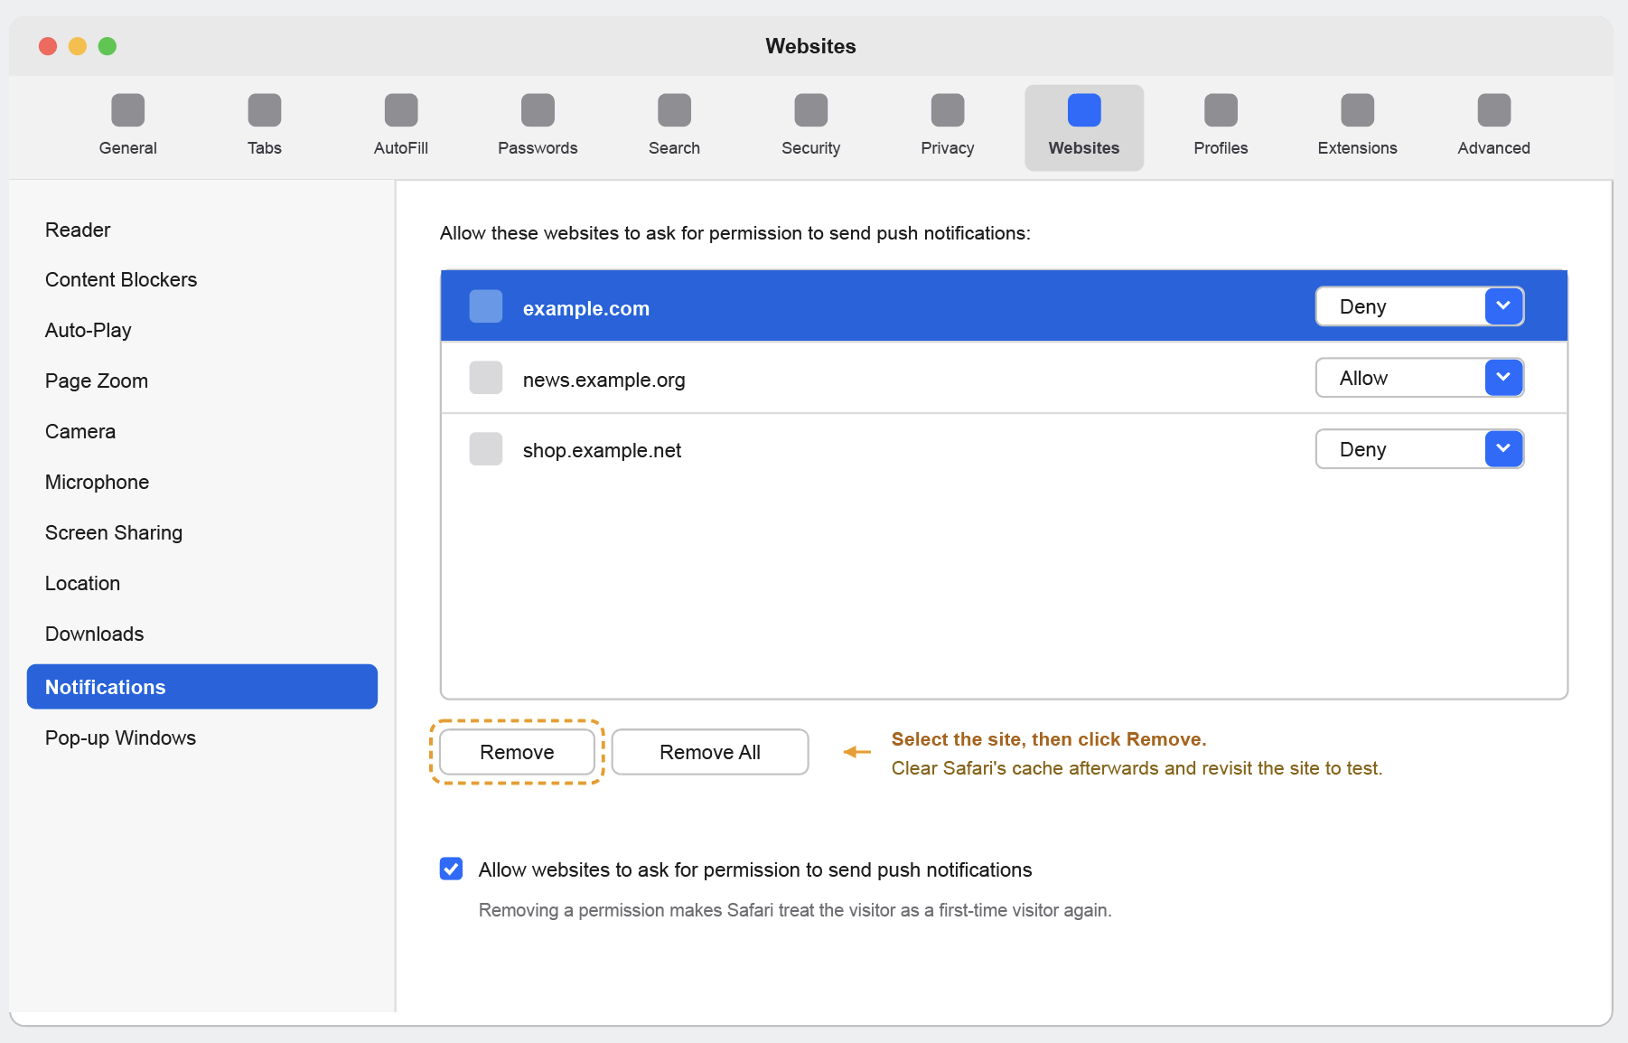Open the AutoFill preferences icon

400,110
